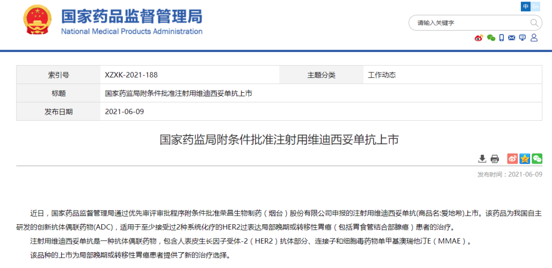Screen dimensions: 552x268
Task: Open the 国家药品监督管理局 home title link
Action: [132, 16]
